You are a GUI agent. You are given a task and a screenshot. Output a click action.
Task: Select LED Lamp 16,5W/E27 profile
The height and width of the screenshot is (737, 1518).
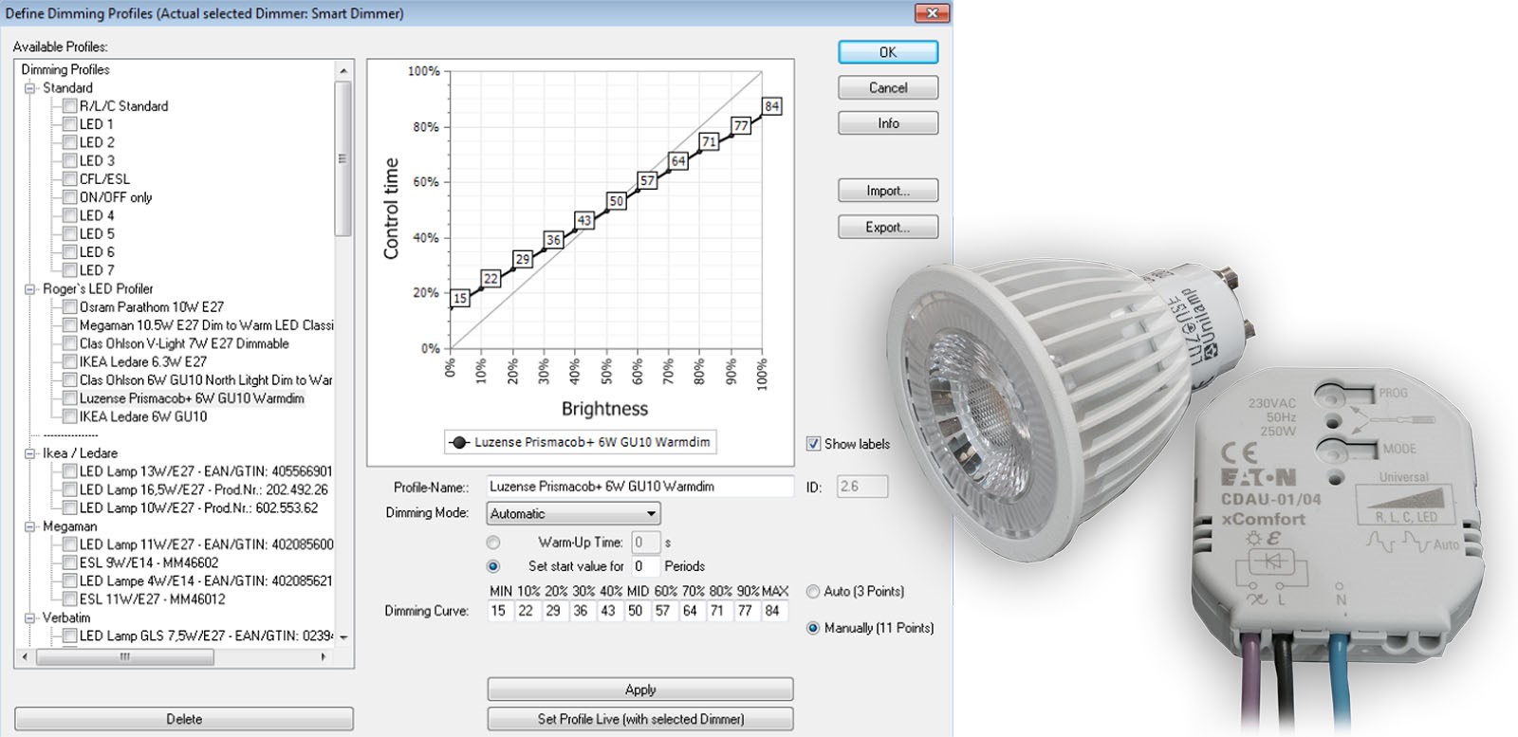pos(204,489)
